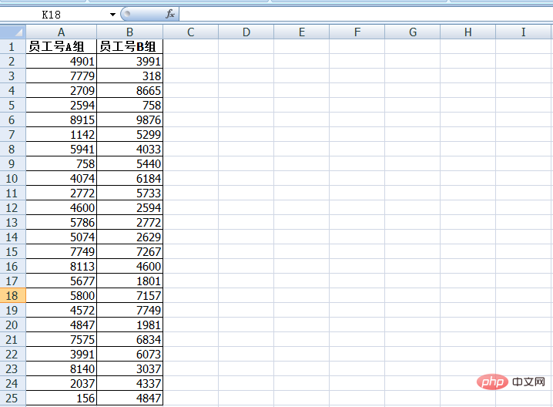This screenshot has height=407, width=553.
Task: Click cell containing 5733
Action: click(130, 193)
